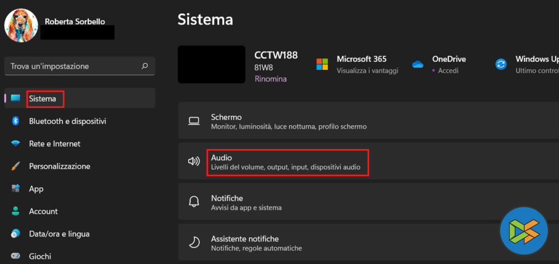This screenshot has width=559, height=264.
Task: Click the Personalizzazione paintbrush icon
Action: tap(16, 166)
